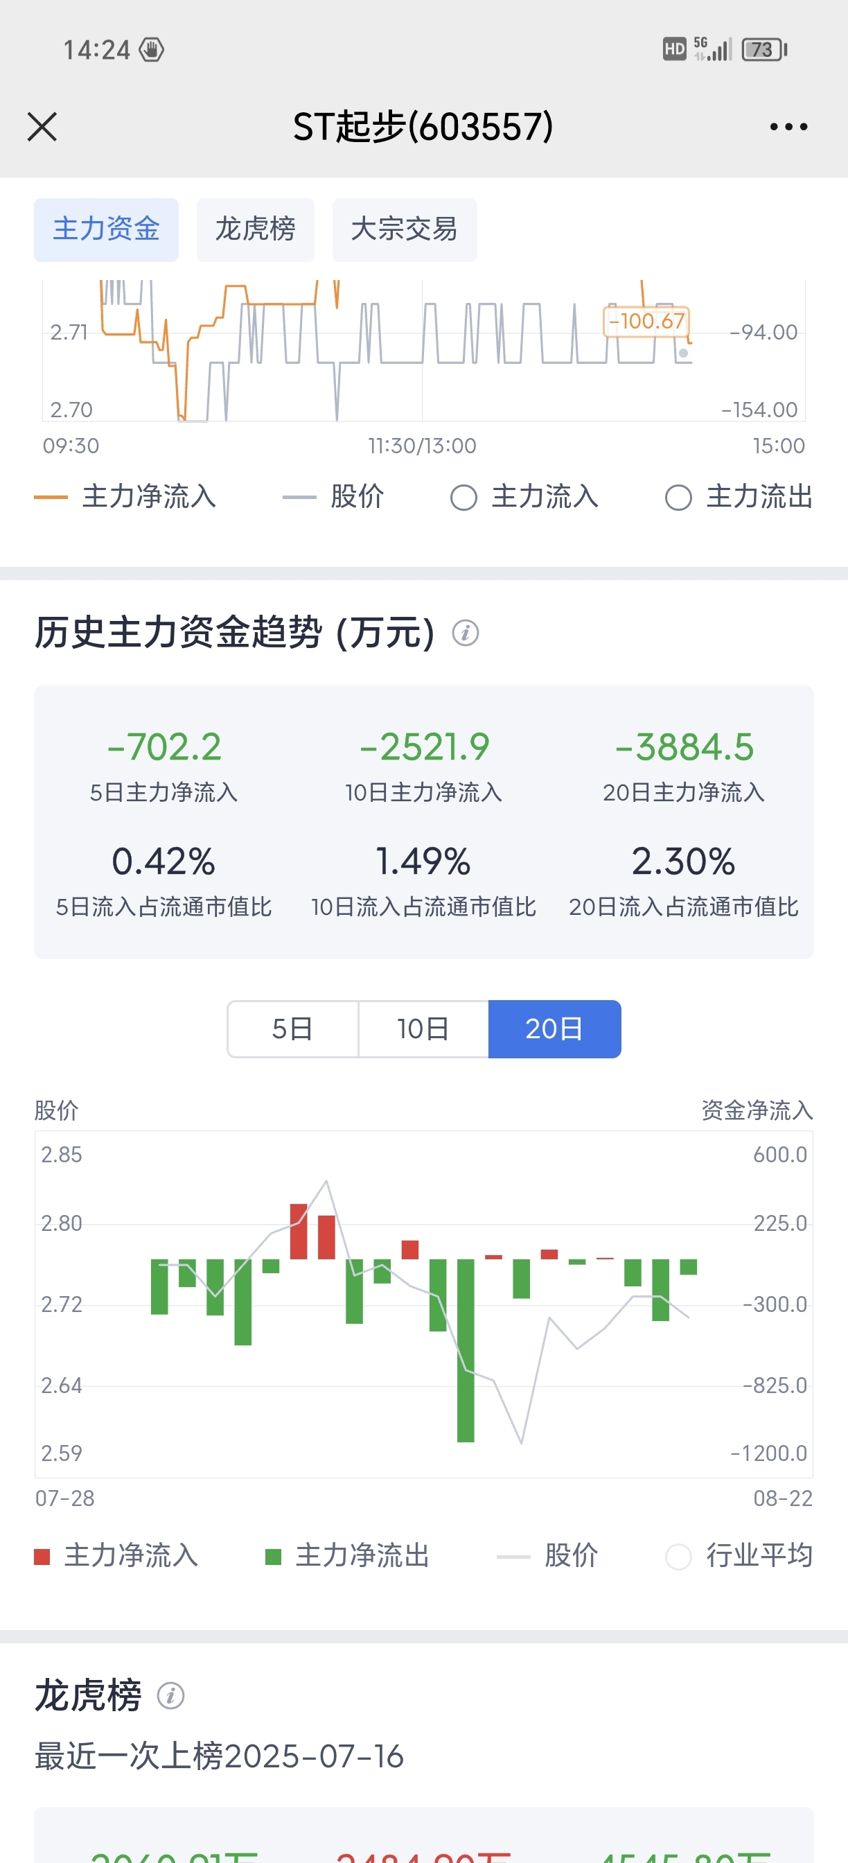The width and height of the screenshot is (848, 1863).
Task: Enable the 行业平均 comparison option
Action: (739, 1556)
